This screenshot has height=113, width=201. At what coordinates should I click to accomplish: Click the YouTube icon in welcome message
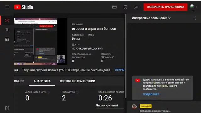(x=138, y=80)
